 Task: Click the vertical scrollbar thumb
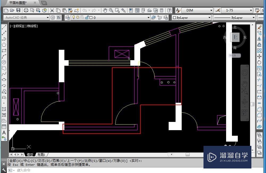tap(252, 104)
